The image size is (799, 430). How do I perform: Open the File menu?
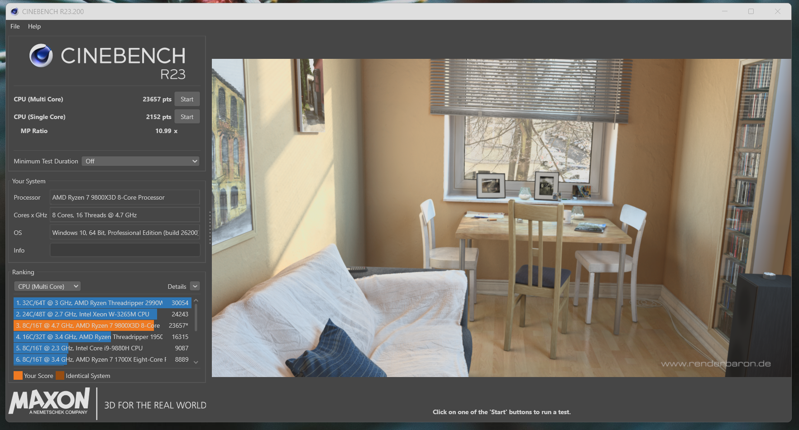tap(15, 26)
